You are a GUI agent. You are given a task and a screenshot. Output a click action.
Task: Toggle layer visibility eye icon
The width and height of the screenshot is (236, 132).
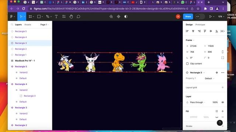[x=223, y=102]
